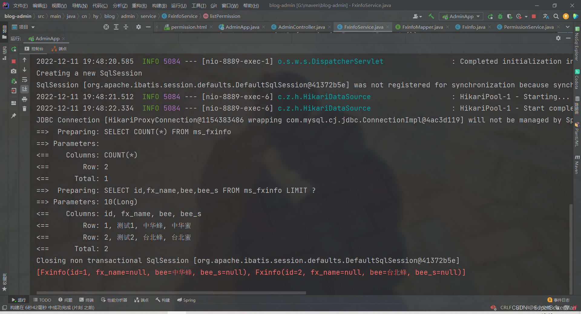Attach the debugger with the green bug arrow icon
This screenshot has height=314, width=581.
(x=14, y=81)
